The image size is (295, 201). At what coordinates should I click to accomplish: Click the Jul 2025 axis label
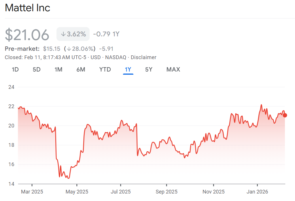[x=121, y=192]
